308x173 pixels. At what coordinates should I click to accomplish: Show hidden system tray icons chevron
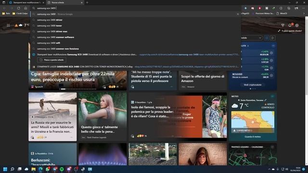click(x=269, y=169)
